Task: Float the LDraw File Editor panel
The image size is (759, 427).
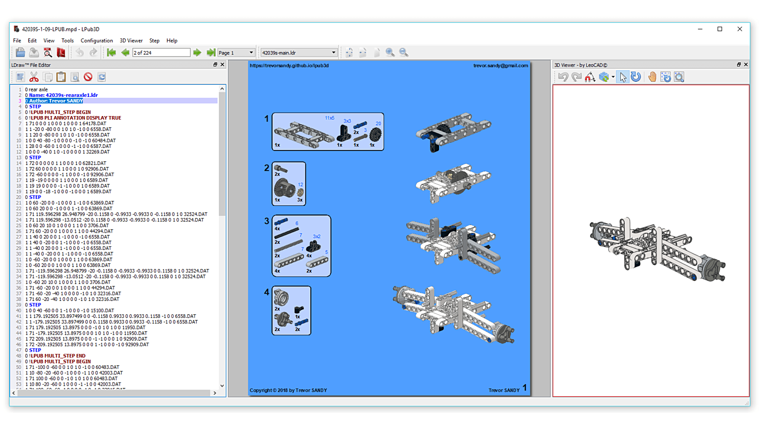Action: click(x=216, y=65)
